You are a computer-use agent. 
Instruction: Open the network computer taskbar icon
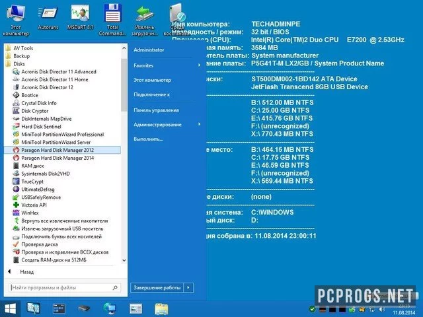point(110,308)
